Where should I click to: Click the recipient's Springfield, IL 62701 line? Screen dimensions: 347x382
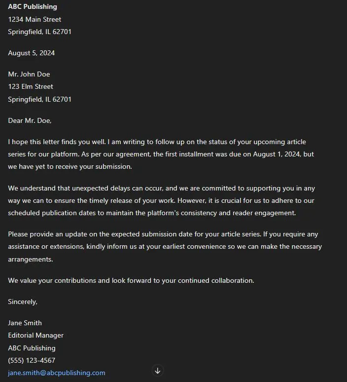point(39,99)
